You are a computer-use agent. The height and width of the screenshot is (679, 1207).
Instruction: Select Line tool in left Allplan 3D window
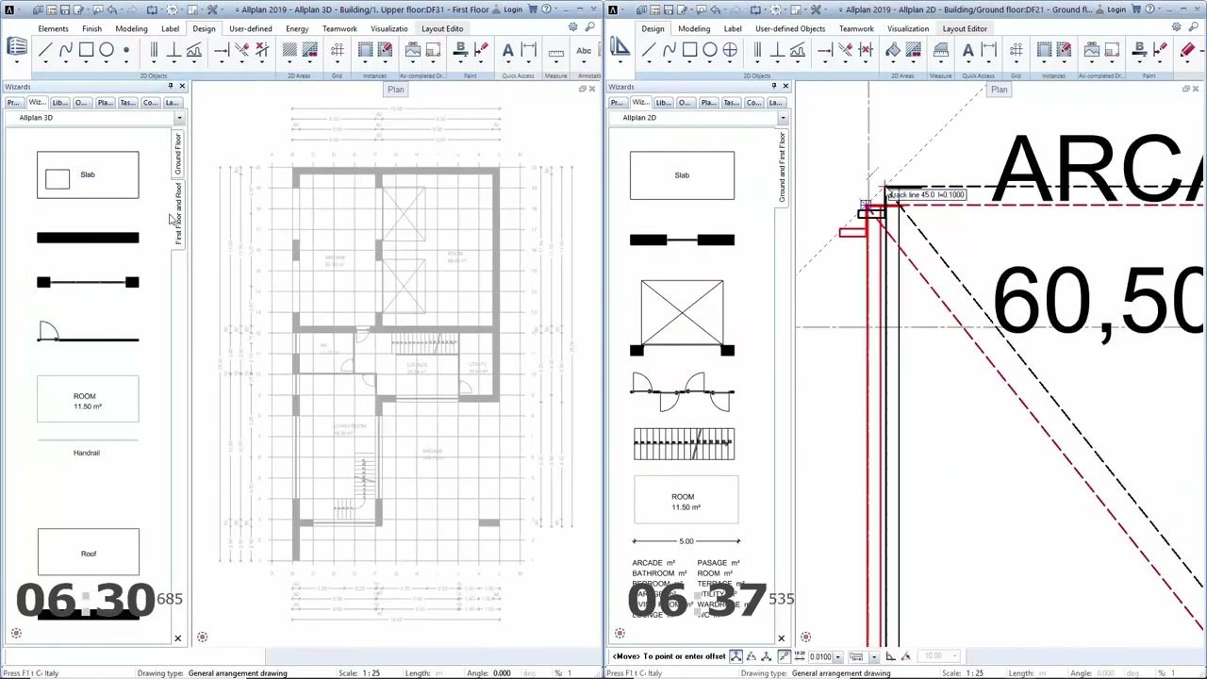(44, 50)
